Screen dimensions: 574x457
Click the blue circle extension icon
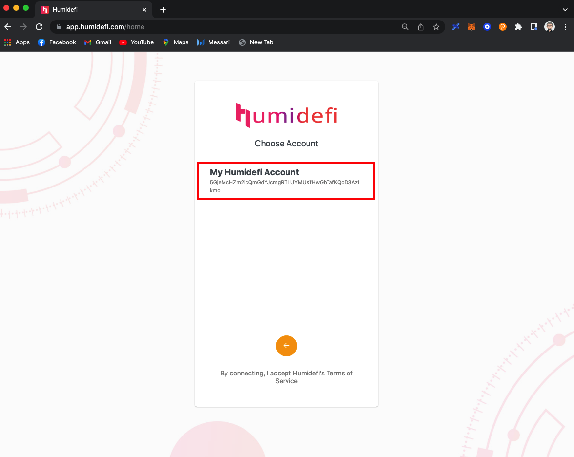(487, 27)
